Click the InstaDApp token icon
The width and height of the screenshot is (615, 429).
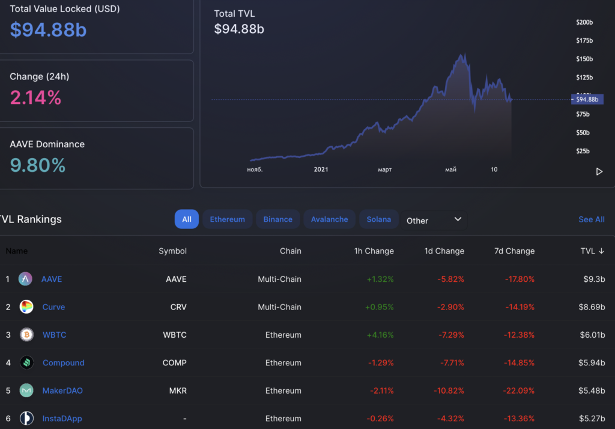[26, 418]
